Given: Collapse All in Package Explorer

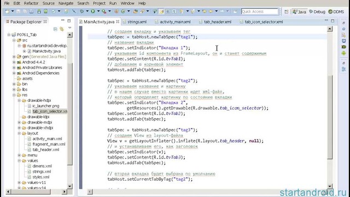Looking at the screenshot, I should pos(55,29).
